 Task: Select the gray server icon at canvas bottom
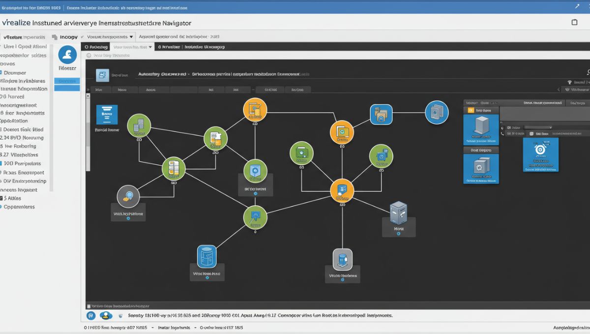click(x=343, y=259)
